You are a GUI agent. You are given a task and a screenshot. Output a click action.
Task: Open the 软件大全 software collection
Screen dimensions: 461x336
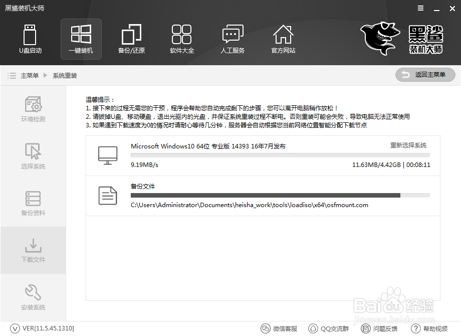coord(182,39)
